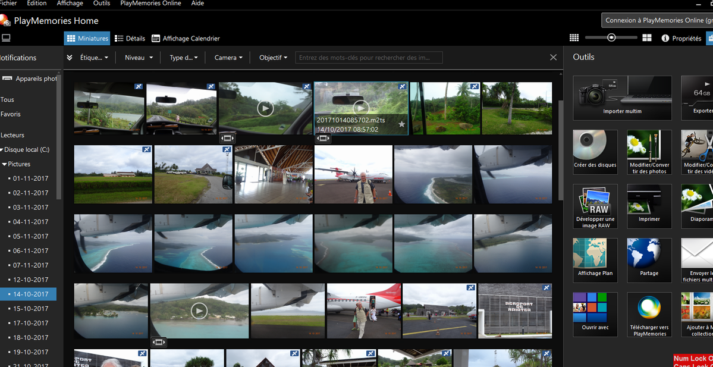
Task: Open the Affichage Plan map tool
Action: pyautogui.click(x=595, y=255)
